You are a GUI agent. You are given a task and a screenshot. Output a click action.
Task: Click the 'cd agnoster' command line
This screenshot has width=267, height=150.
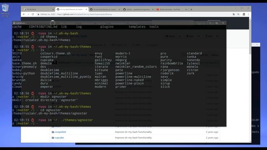coord(50,110)
